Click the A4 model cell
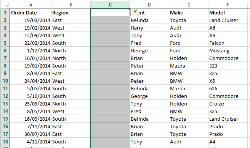The image size is (250, 148). tap(228, 142)
